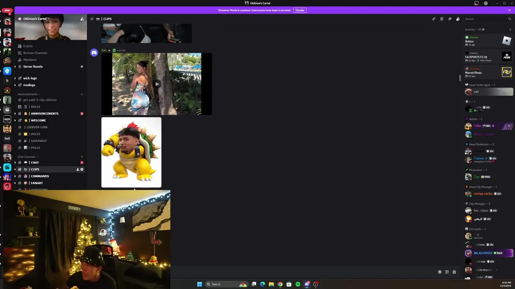515x289 pixels.
Task: Open the Marvel Rivals activity card
Action: 488,72
